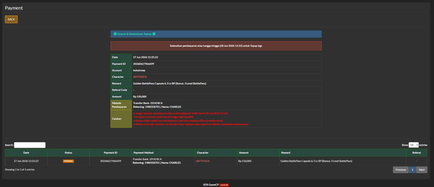Click the red dEFTOUCH character name in details
434x187 pixels.
[x=140, y=77]
